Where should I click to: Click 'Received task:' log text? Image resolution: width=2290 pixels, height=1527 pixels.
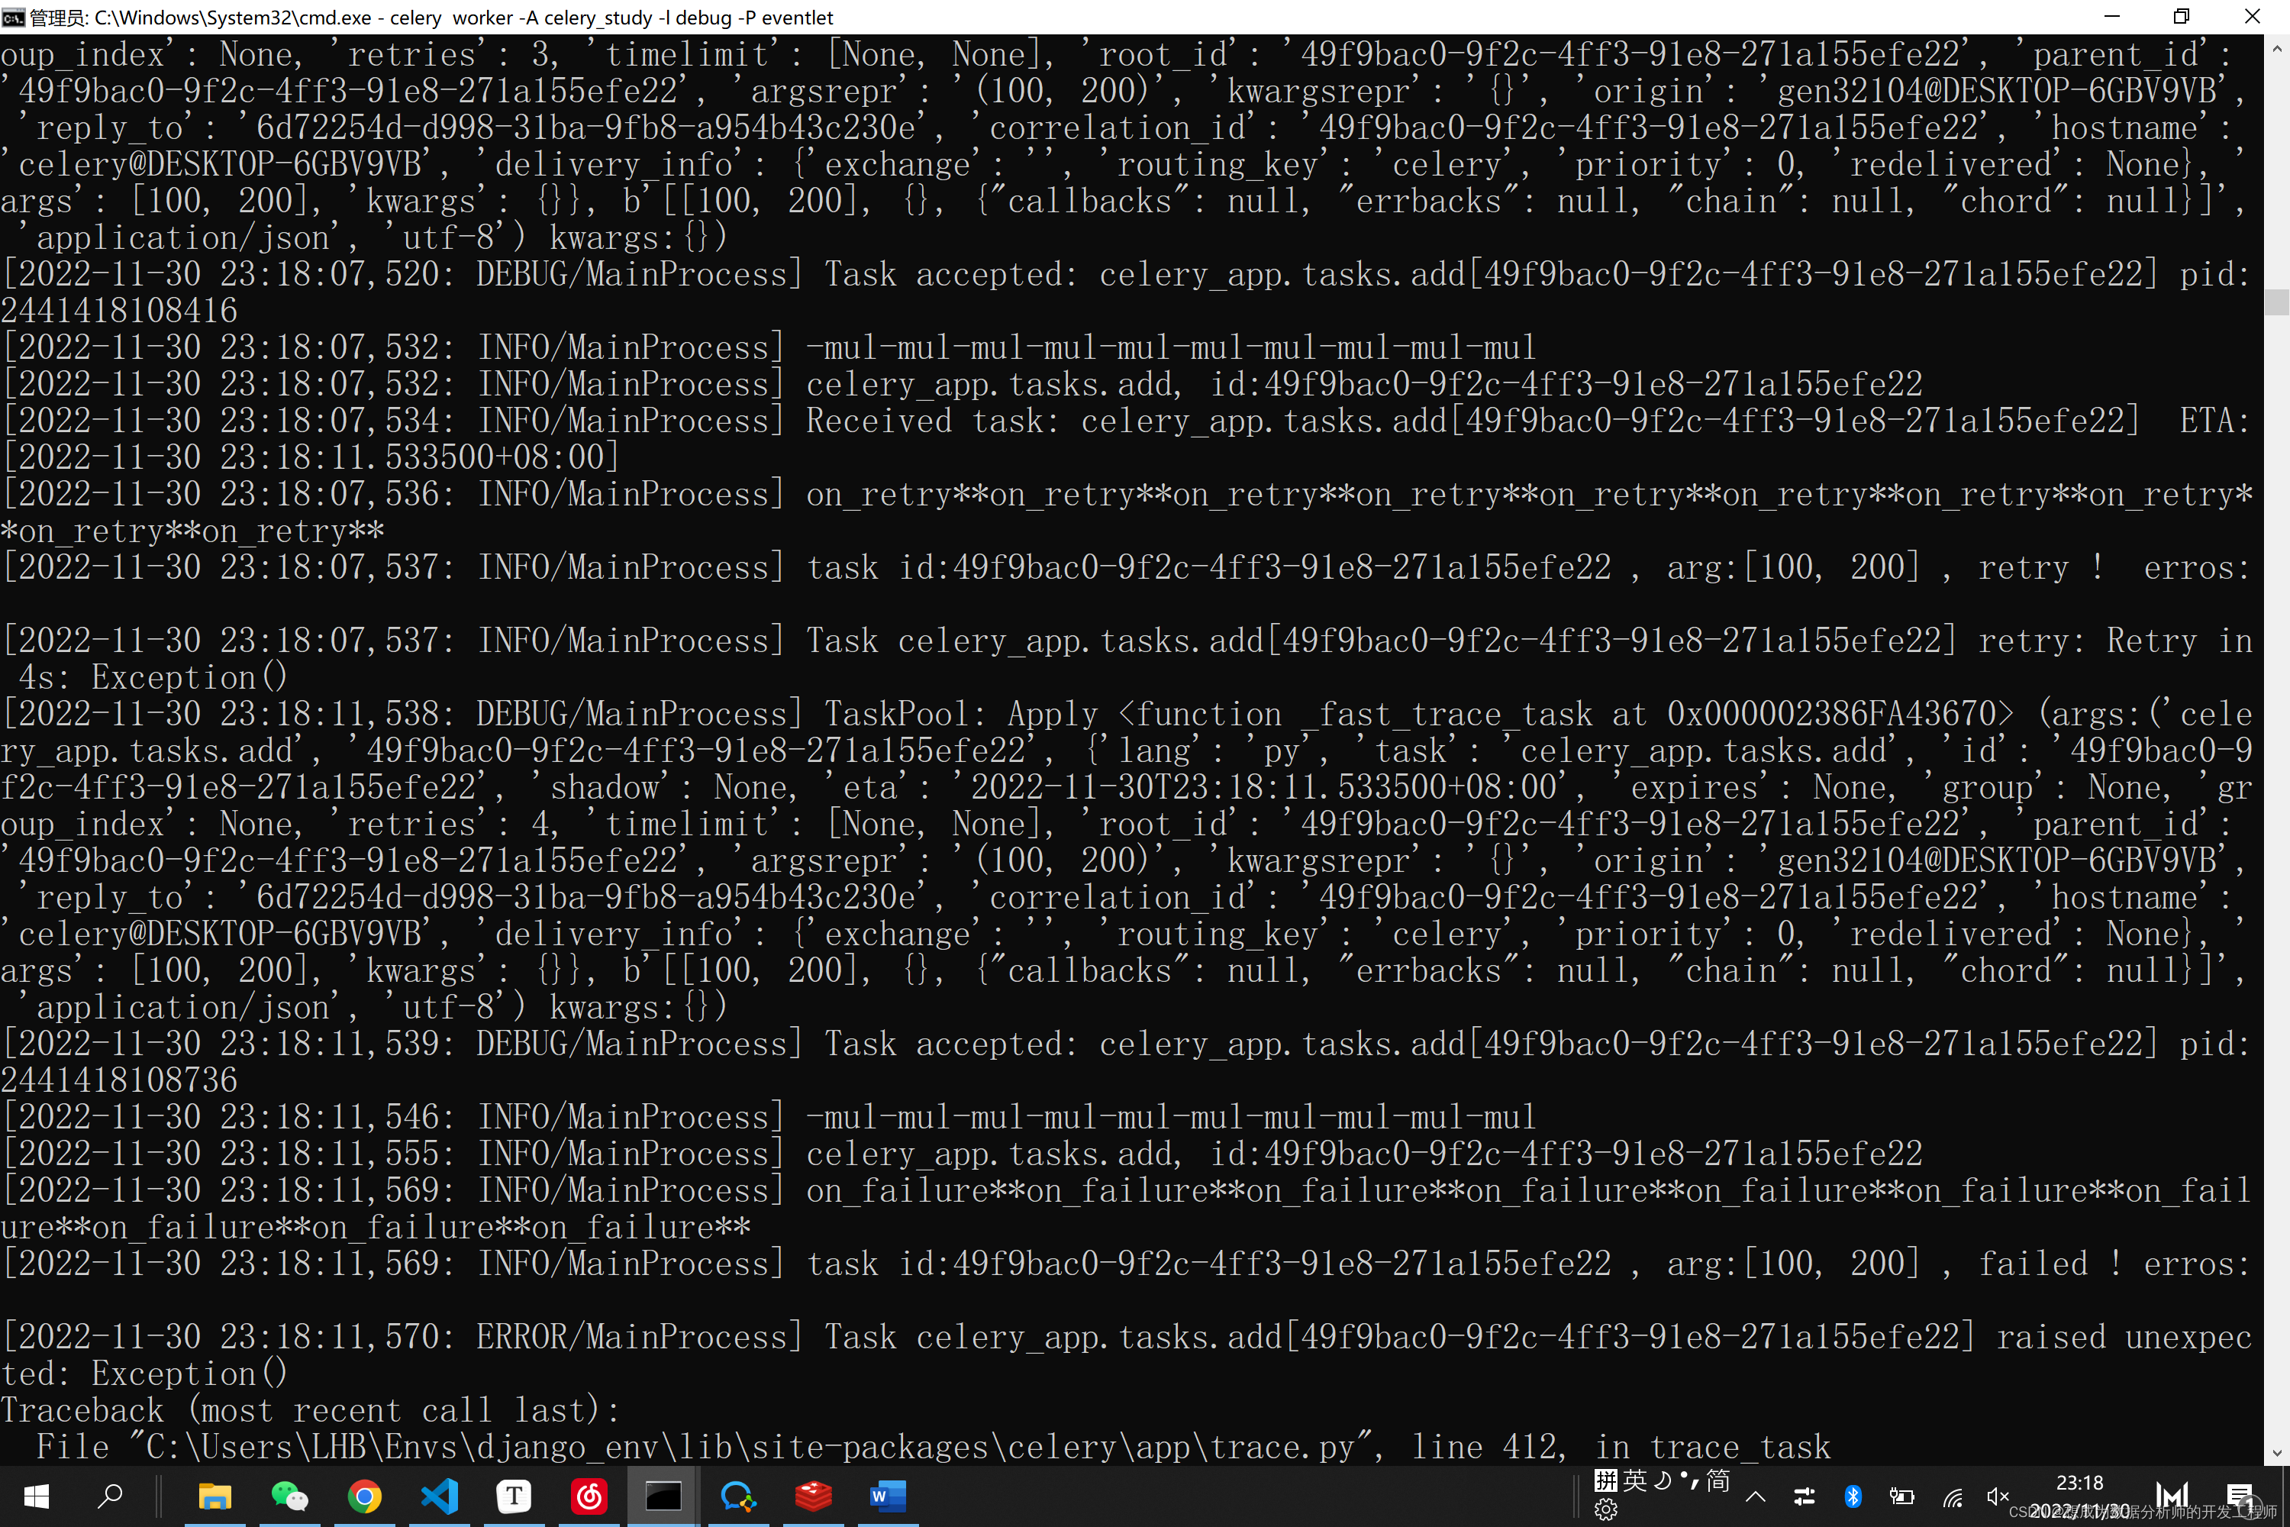click(933, 421)
